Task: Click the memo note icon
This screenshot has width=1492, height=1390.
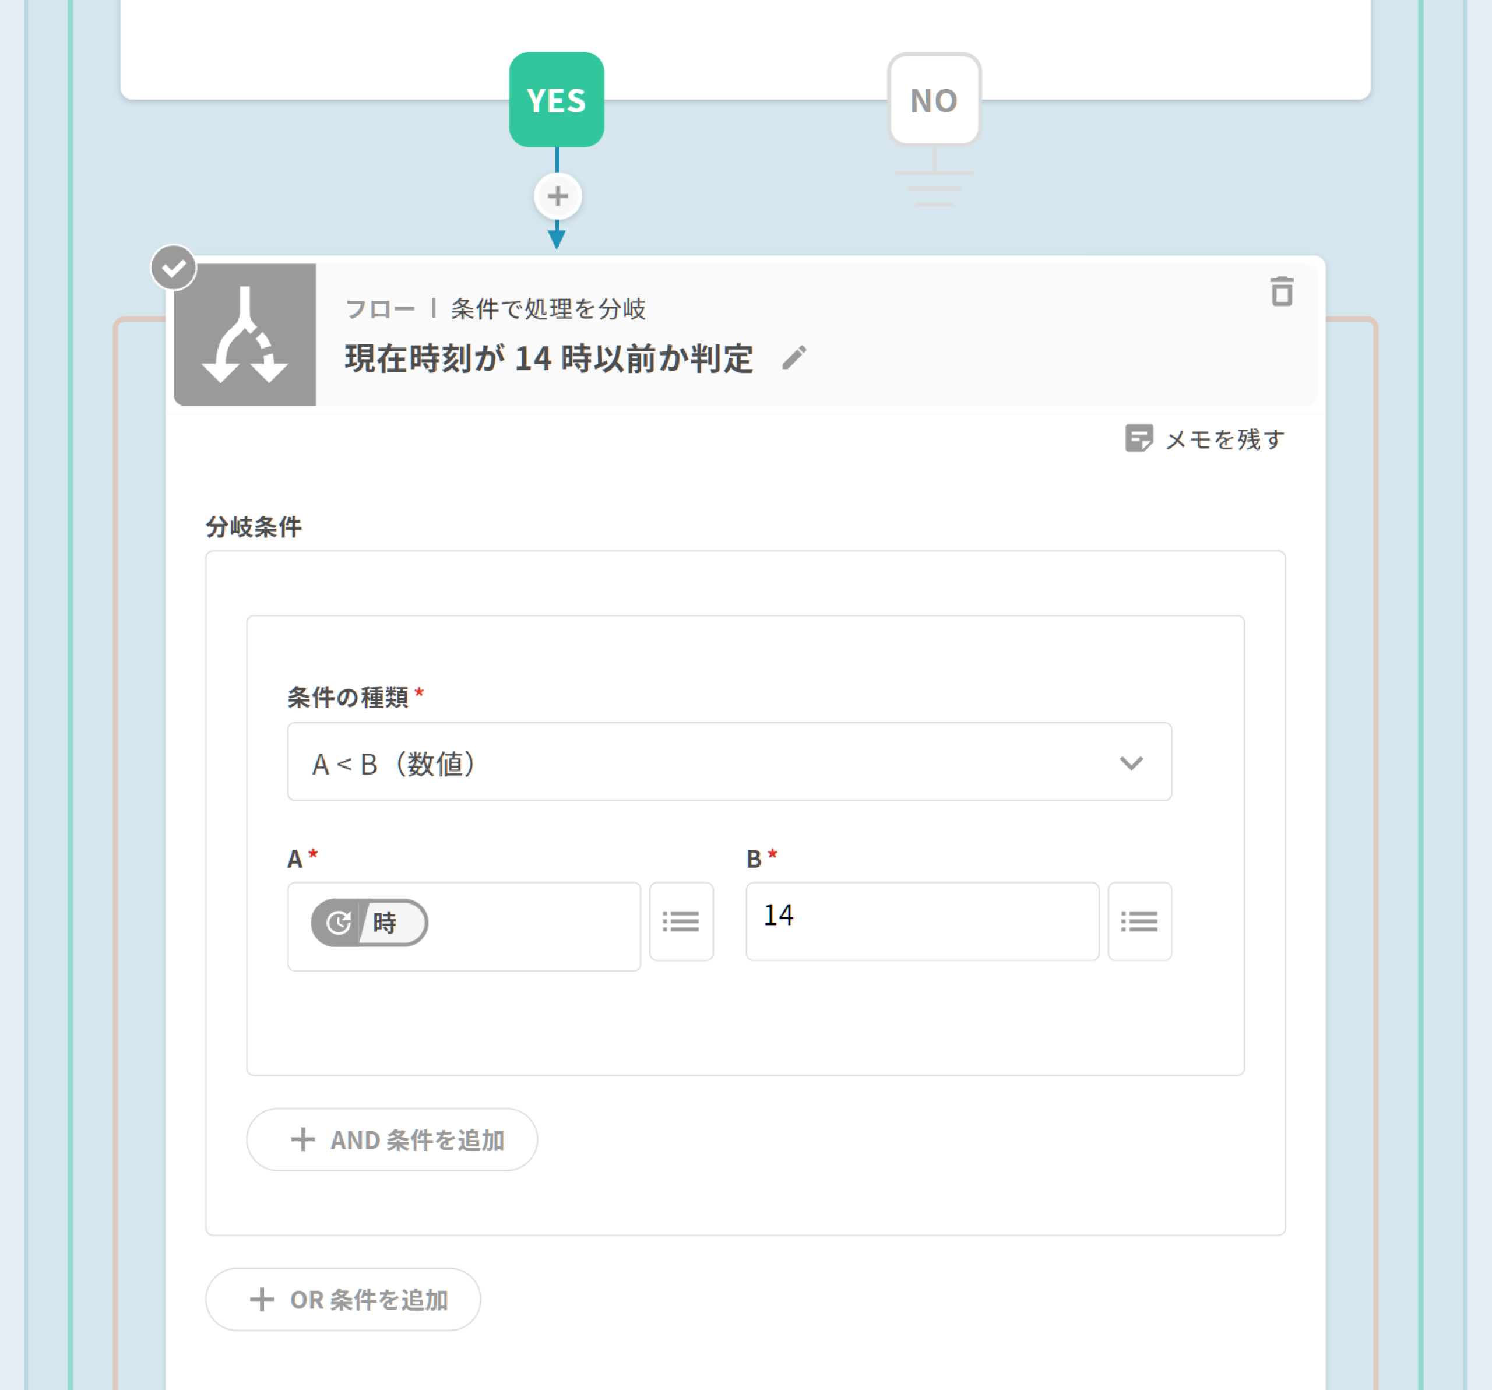Action: (x=1138, y=438)
